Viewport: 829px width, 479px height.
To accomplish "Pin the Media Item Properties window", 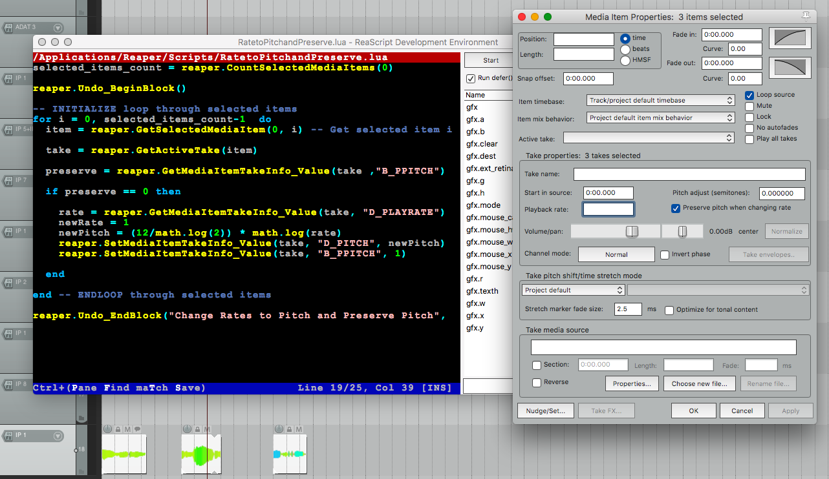I will 805,16.
